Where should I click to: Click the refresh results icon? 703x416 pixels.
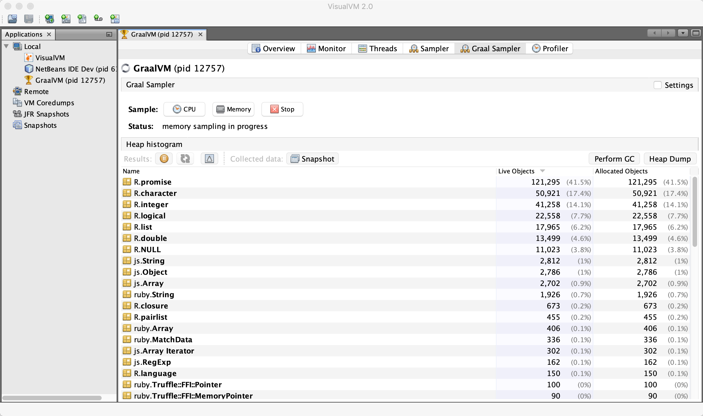pos(185,159)
